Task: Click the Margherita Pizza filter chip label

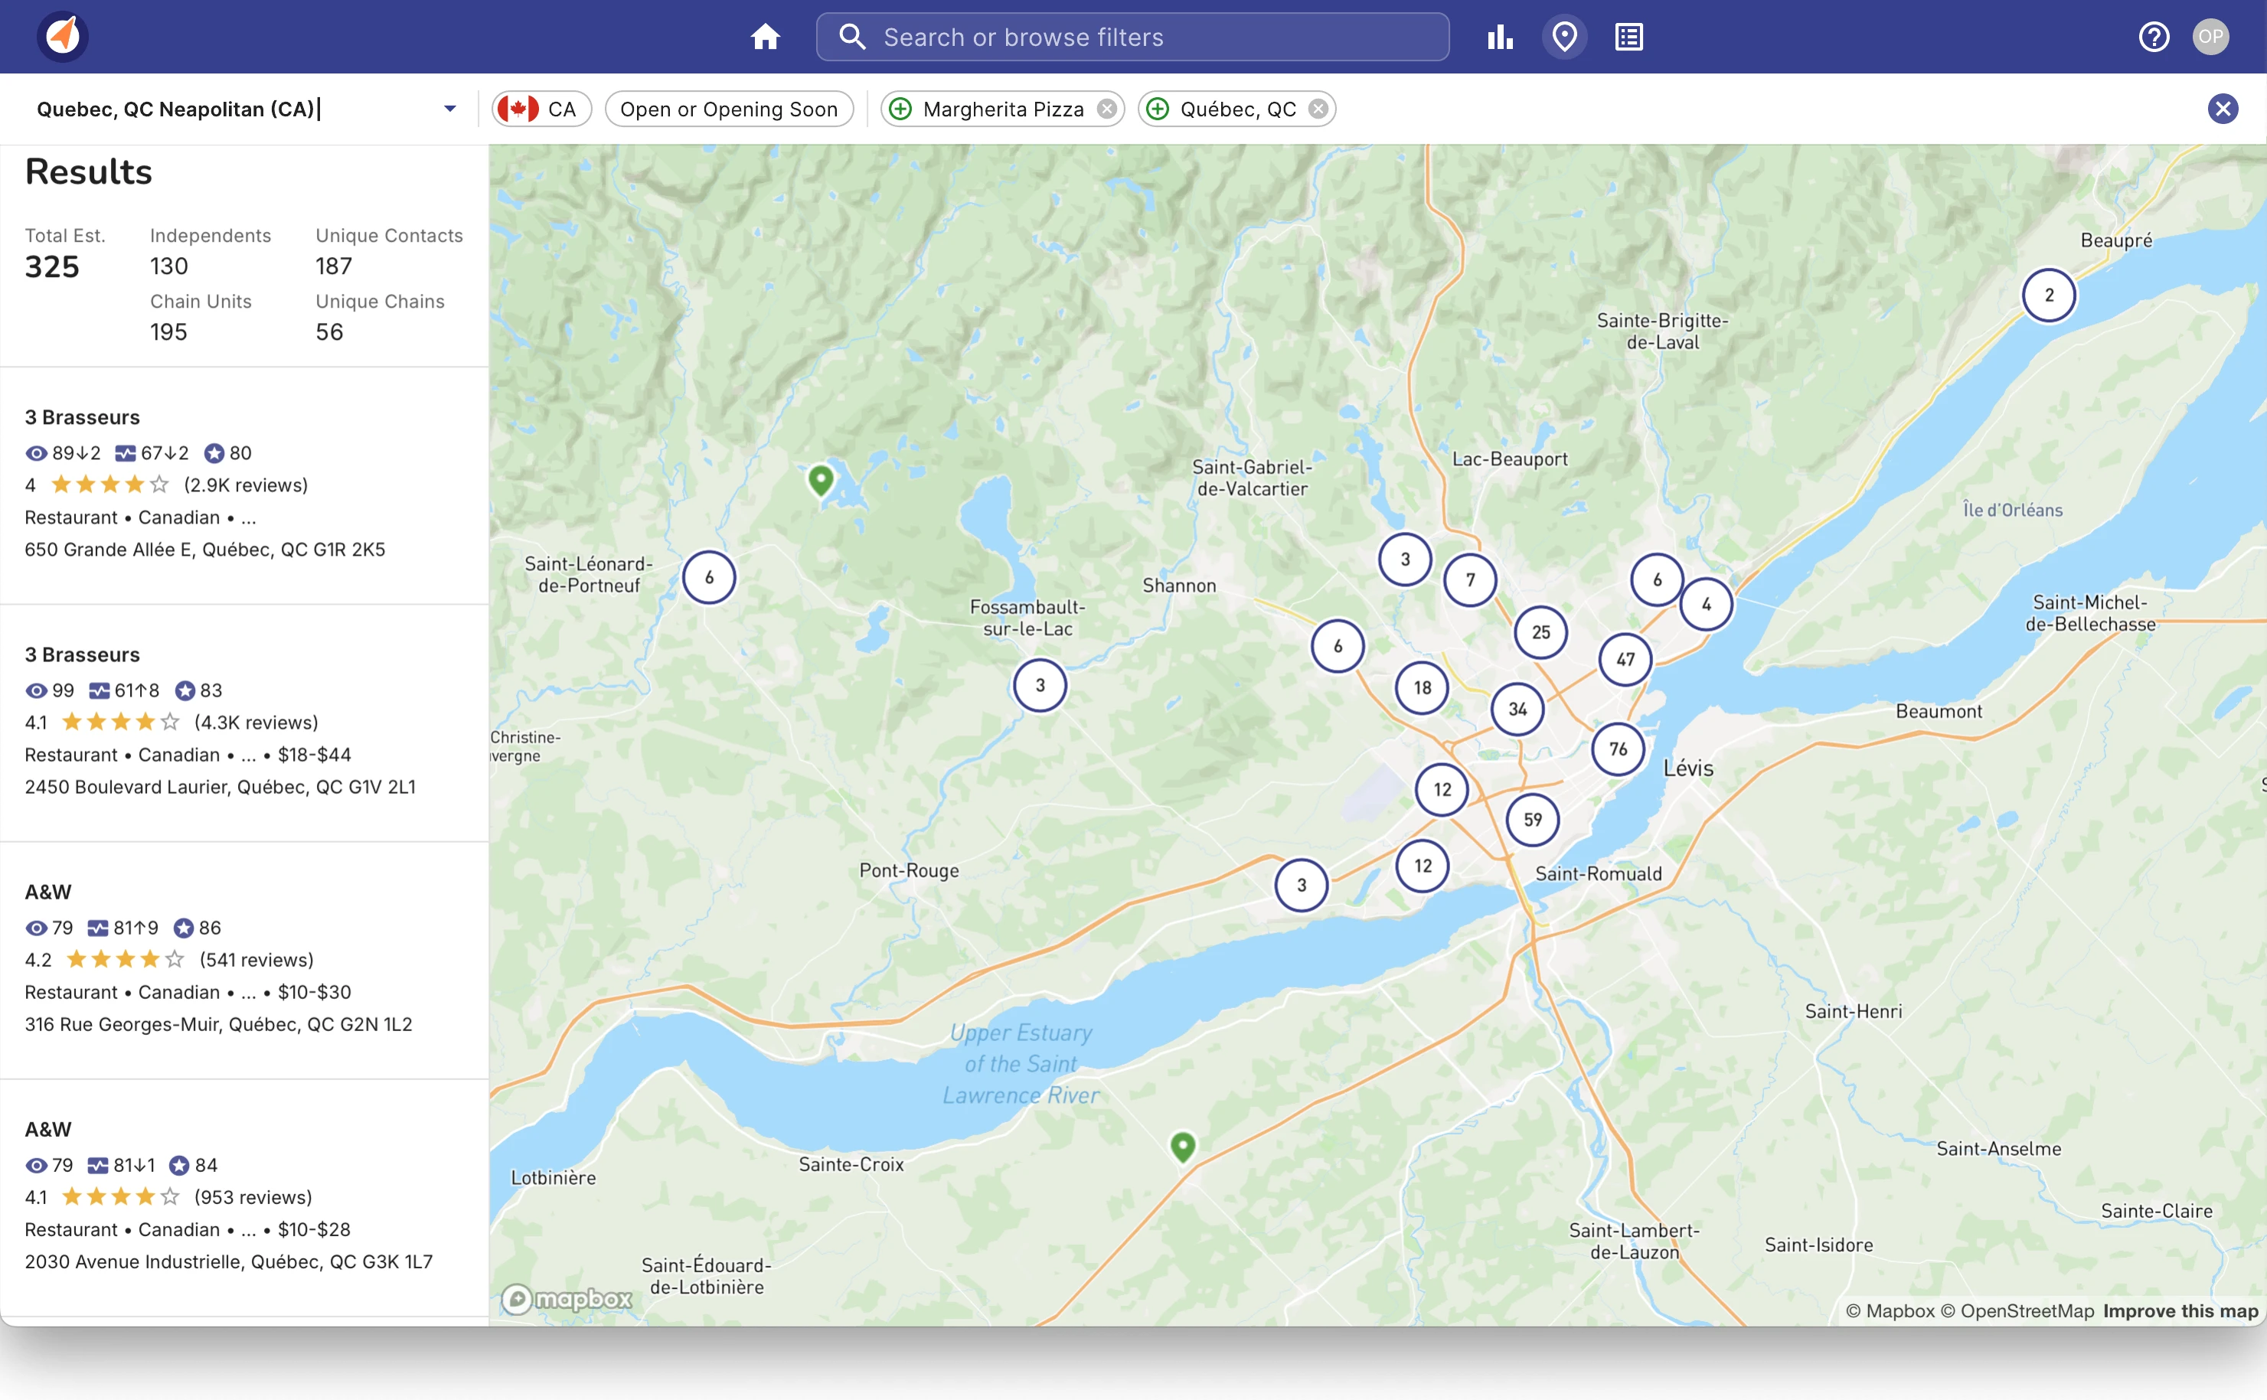Action: (x=1003, y=109)
